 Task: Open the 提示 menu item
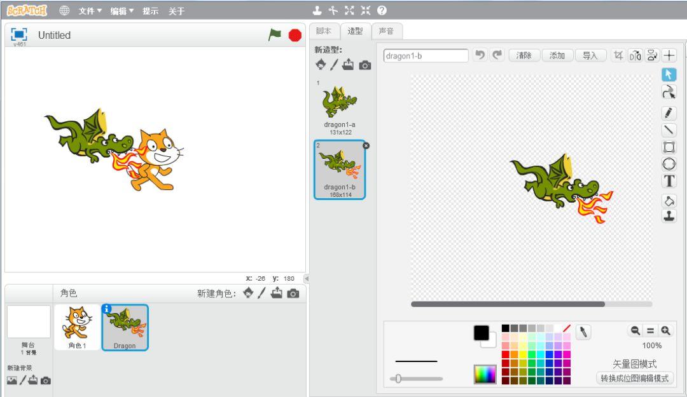tap(150, 11)
